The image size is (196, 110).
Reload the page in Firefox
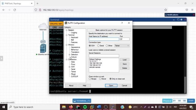(15, 10)
